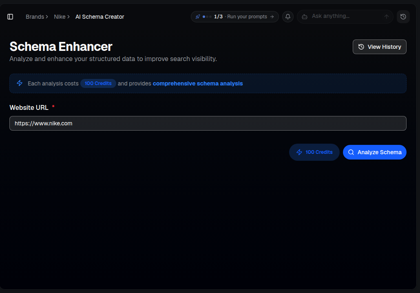Click the progress dots in prompts pill
Viewport: 420px width, 293px height.
pos(207,17)
